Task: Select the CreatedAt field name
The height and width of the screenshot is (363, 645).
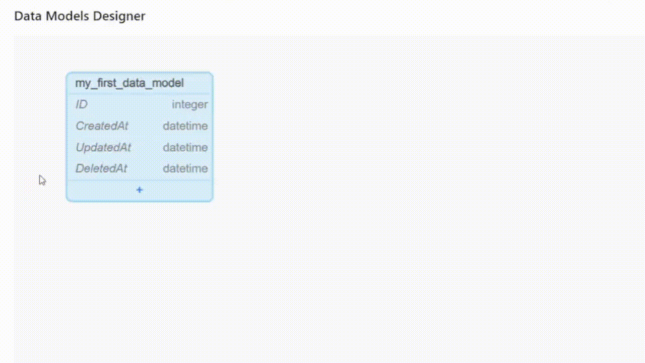Action: click(x=102, y=126)
